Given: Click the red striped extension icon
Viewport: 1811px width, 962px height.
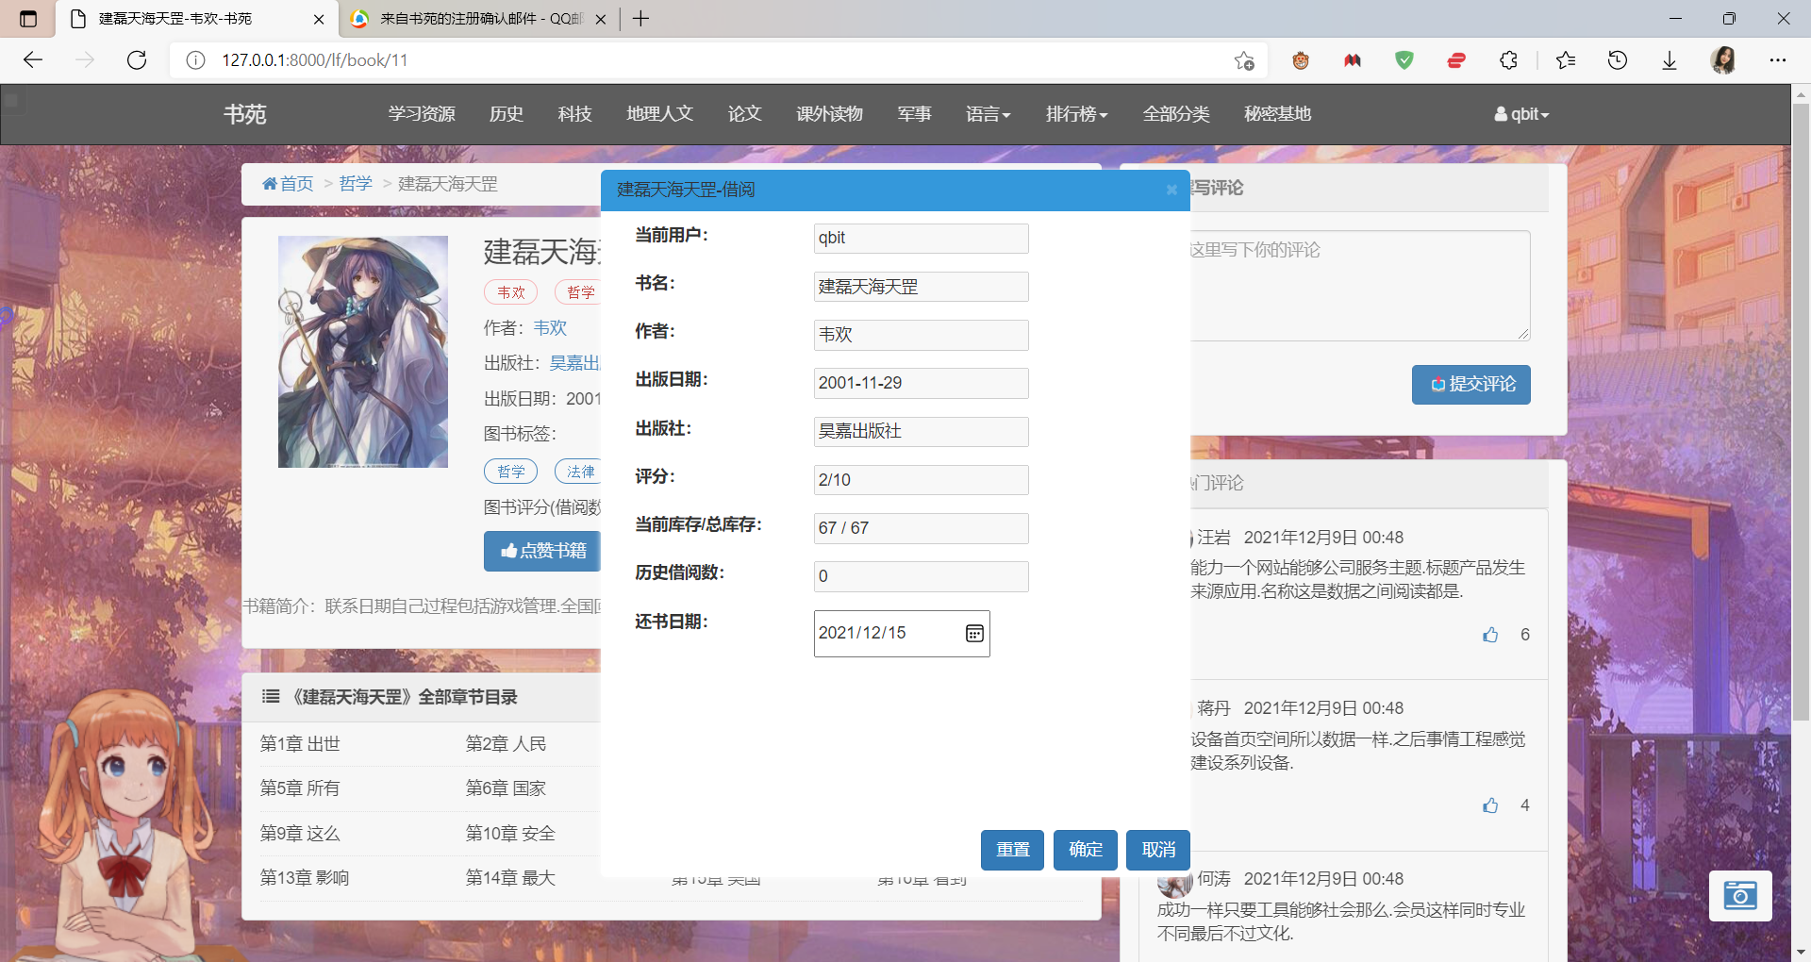Looking at the screenshot, I should tap(1456, 60).
